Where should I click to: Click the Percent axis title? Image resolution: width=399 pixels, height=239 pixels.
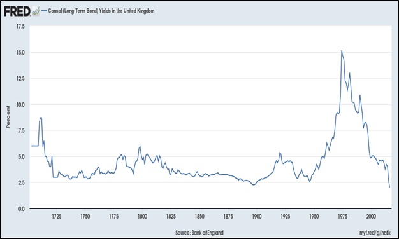8,117
